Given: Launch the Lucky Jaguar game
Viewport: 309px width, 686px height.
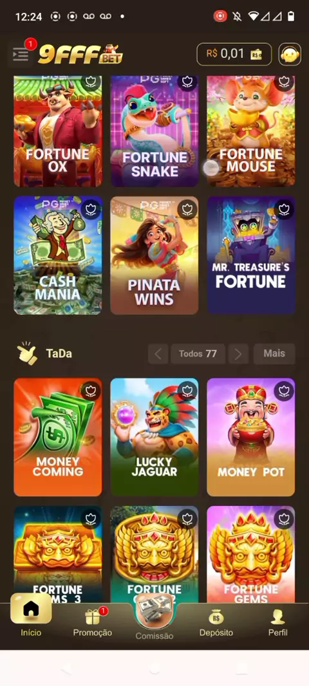Looking at the screenshot, I should coord(154,437).
